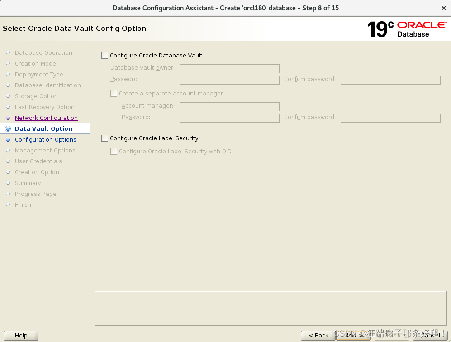Open Configuration Options step link
Screen dimensions: 451x342
tap(46, 139)
